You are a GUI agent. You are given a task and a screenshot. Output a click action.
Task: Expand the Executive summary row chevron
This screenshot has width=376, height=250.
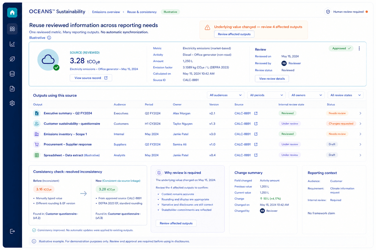click(360, 113)
